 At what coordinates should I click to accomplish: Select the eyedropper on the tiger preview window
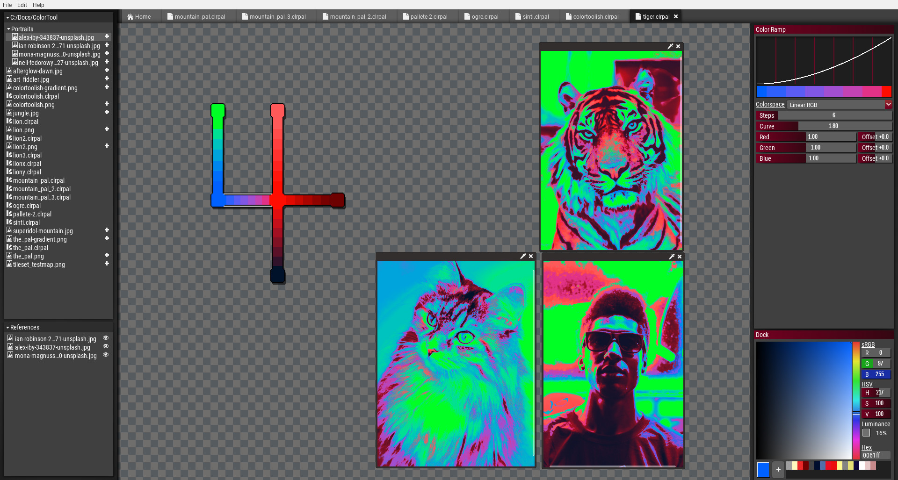[671, 46]
